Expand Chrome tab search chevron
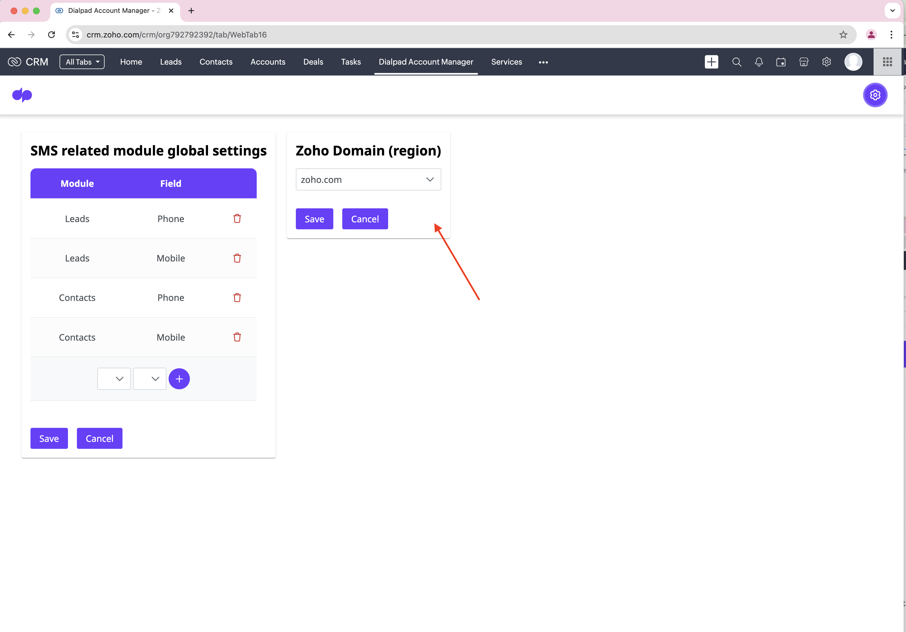The width and height of the screenshot is (906, 632). pos(892,11)
